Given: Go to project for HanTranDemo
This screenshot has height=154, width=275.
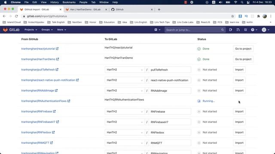Looking at the screenshot, I should coord(243,59).
